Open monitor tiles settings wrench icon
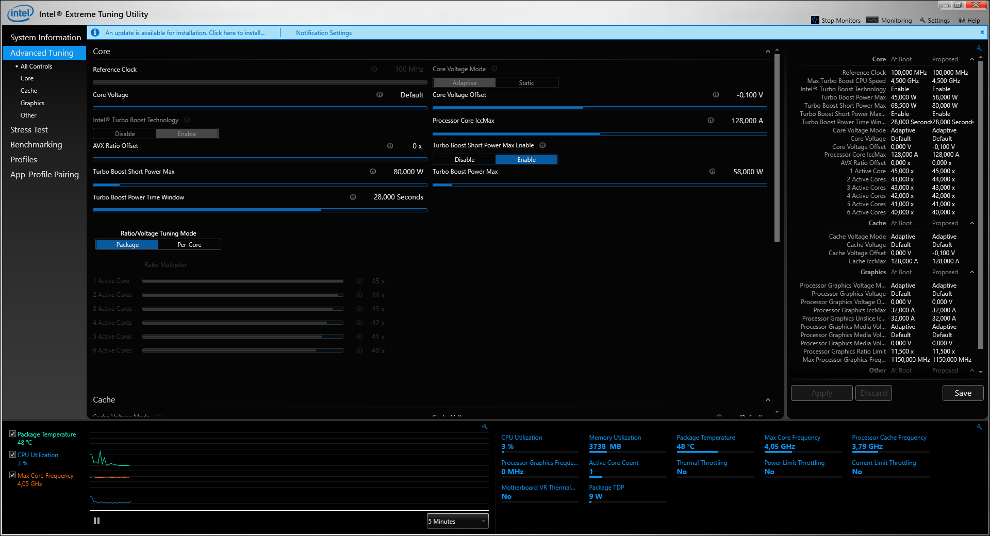Screen dimensions: 990x536 tap(979, 427)
